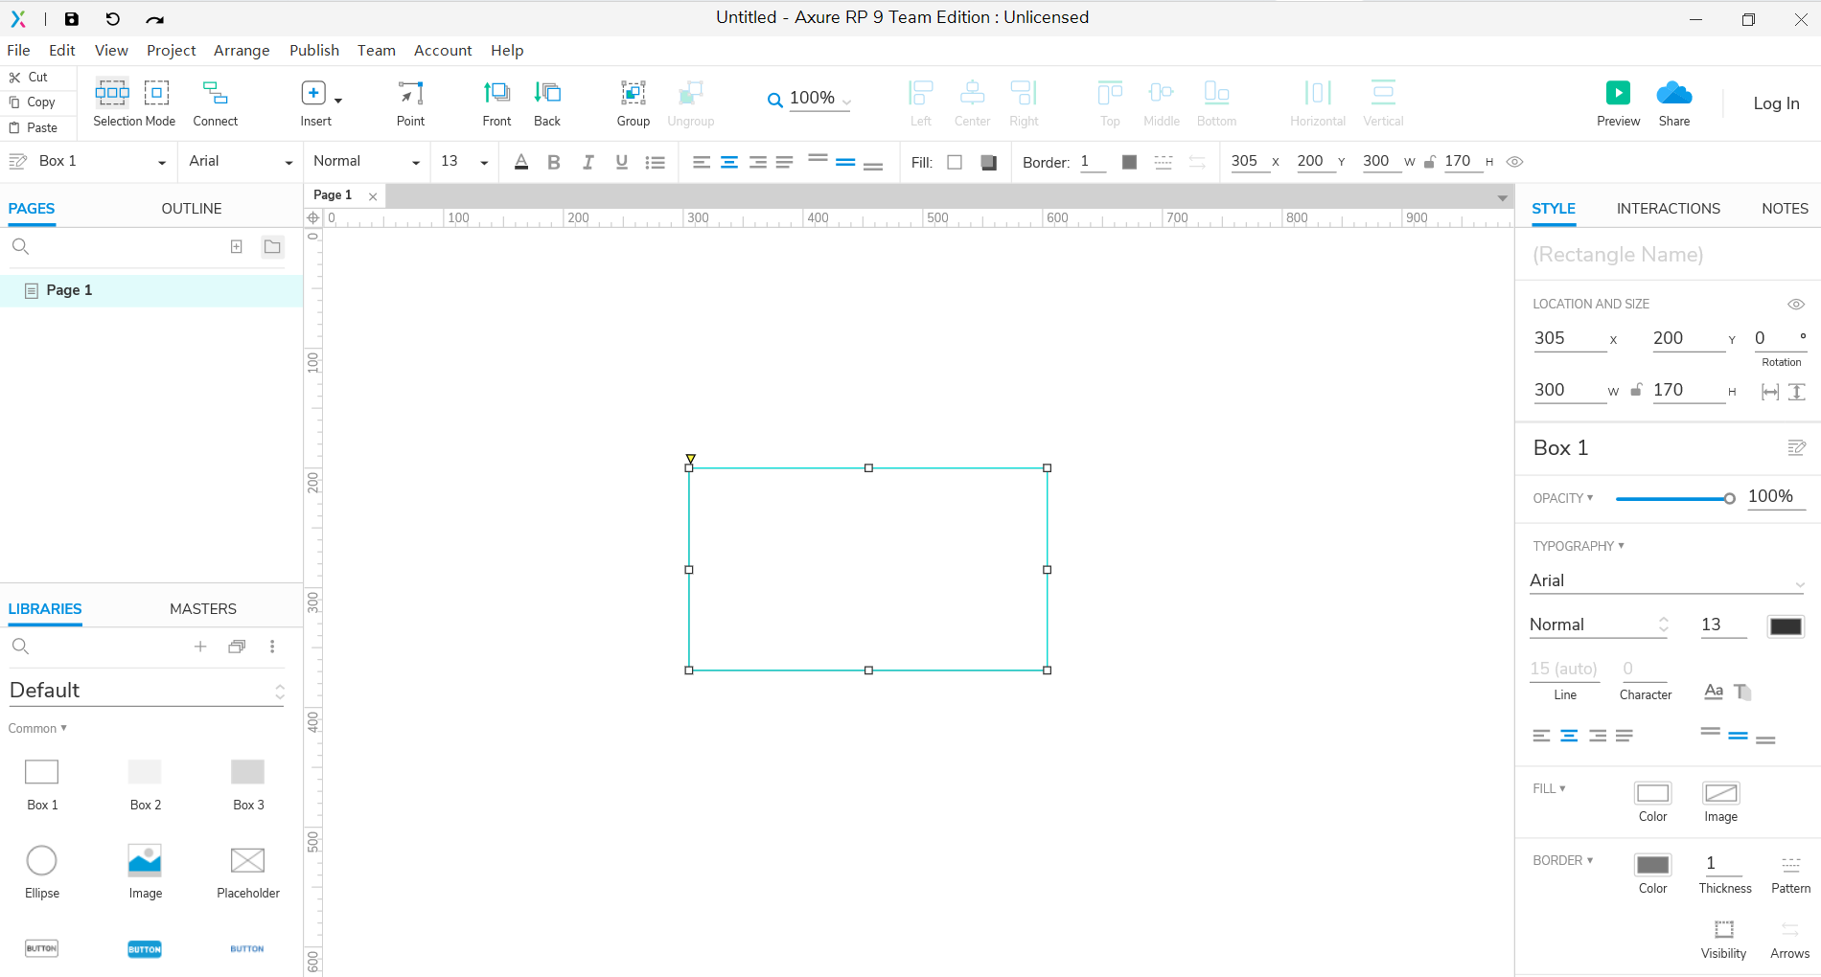The image size is (1821, 977).
Task: Close the Page 1 canvas tab
Action: tap(373, 196)
